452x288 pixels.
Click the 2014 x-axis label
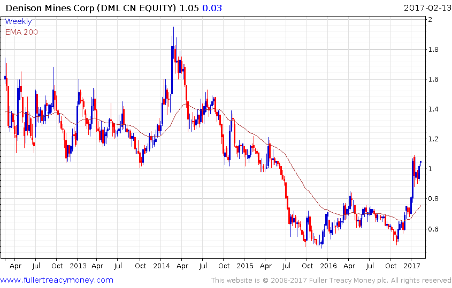162,266
